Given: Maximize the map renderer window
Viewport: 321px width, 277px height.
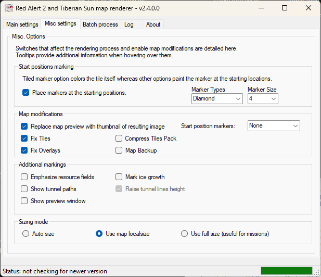Looking at the screenshot, I should 285,8.
